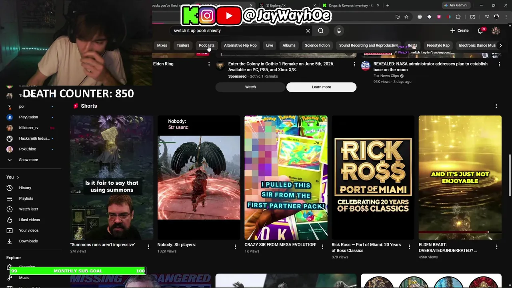Open options for "Summons runs aren't impressive" short
The image size is (512, 288).
coord(148,247)
